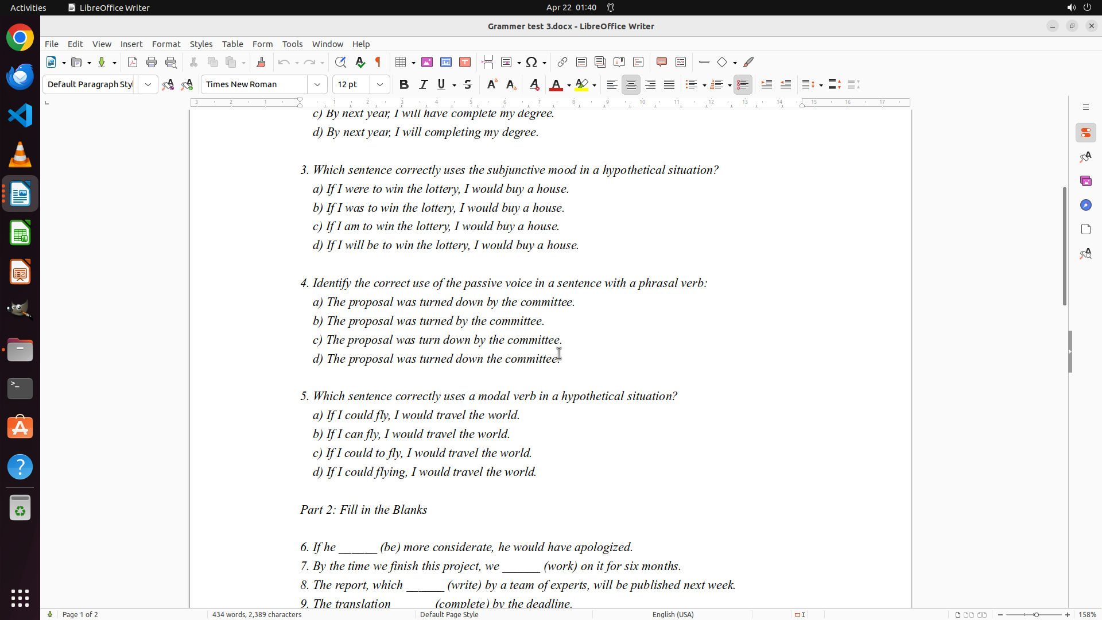Expand the Font Size dropdown
The height and width of the screenshot is (620, 1102).
(x=380, y=84)
